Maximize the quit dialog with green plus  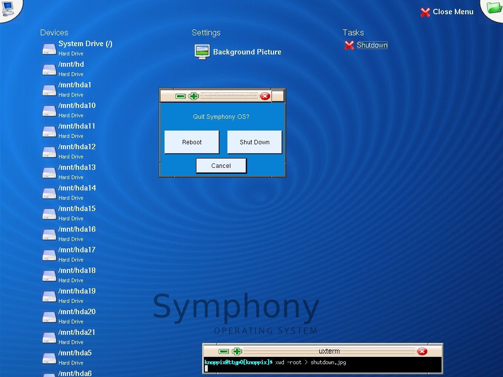tap(194, 96)
